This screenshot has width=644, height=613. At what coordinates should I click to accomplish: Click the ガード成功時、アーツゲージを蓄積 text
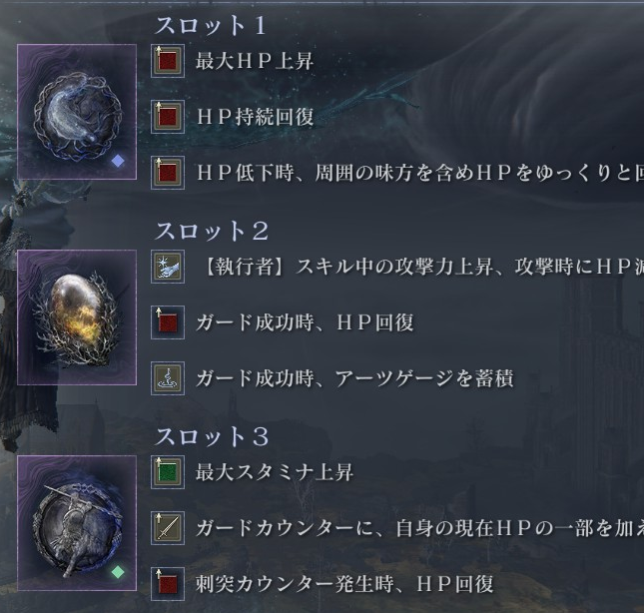(x=354, y=378)
